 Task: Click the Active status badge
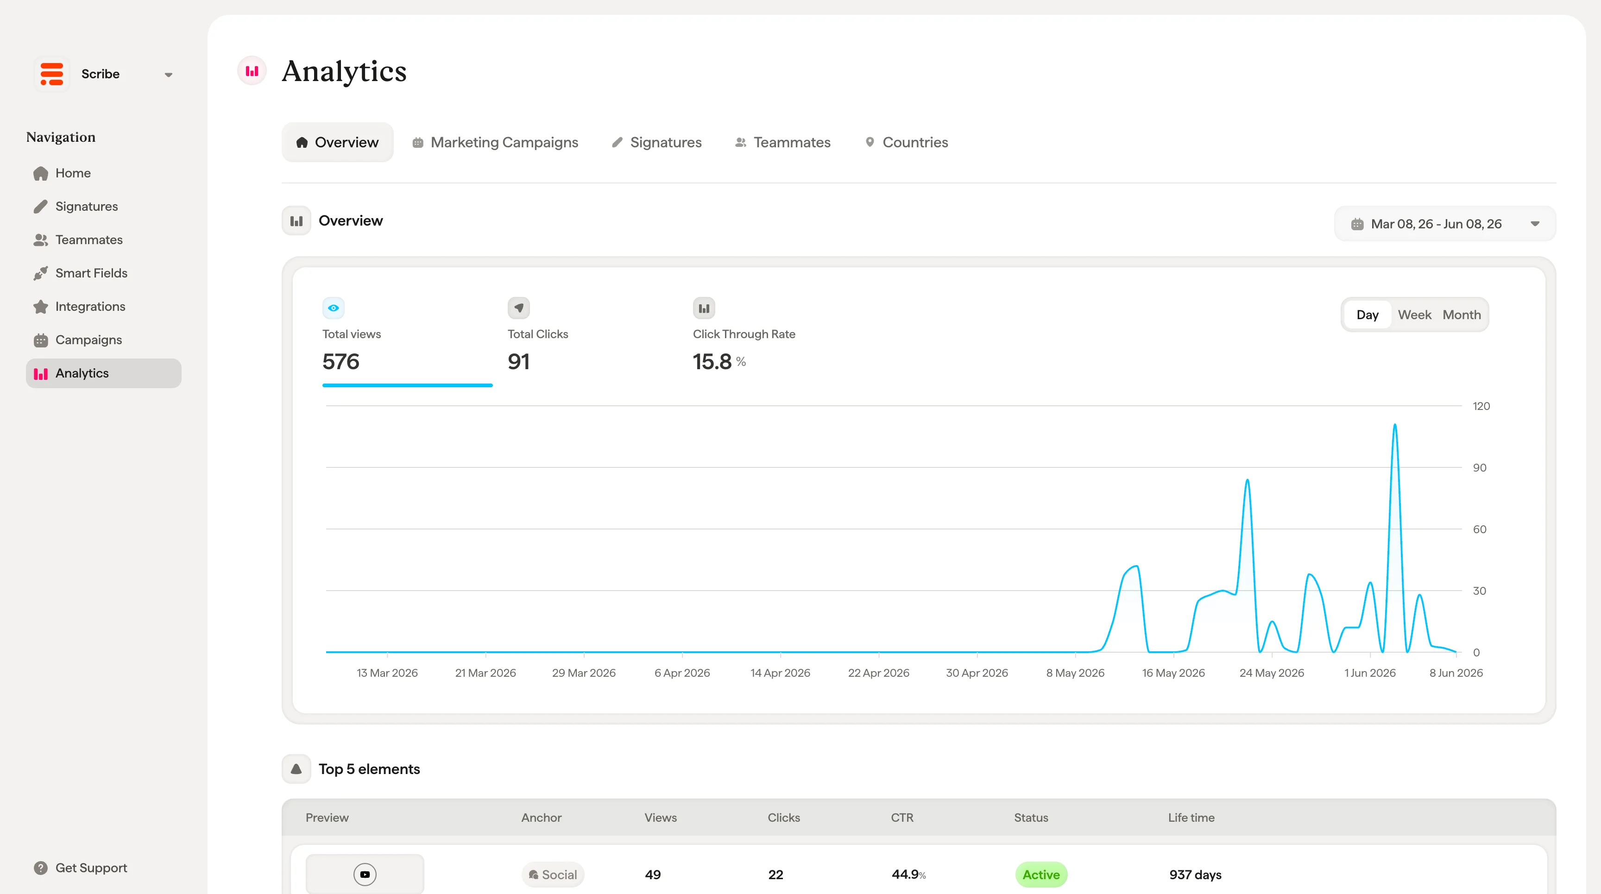click(1041, 875)
